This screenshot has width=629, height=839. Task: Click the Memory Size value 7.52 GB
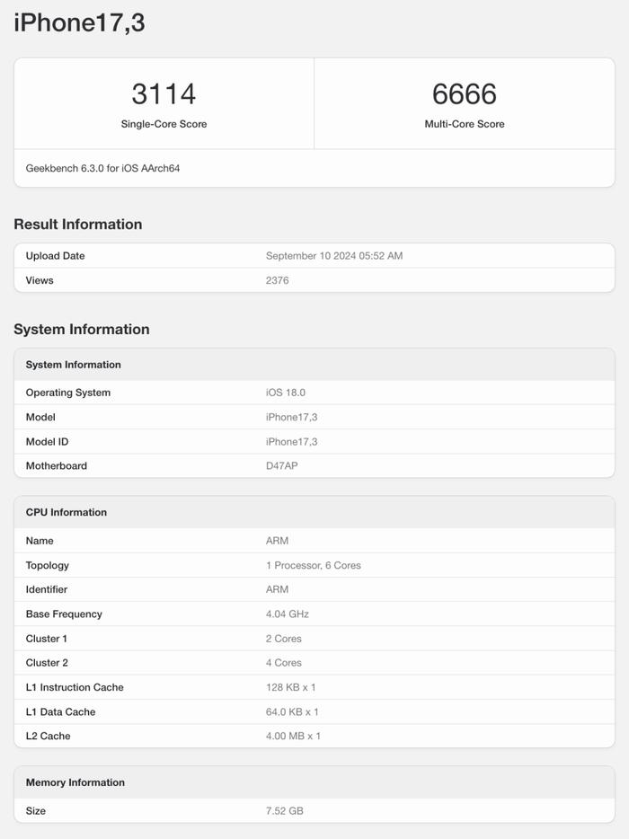(x=285, y=810)
